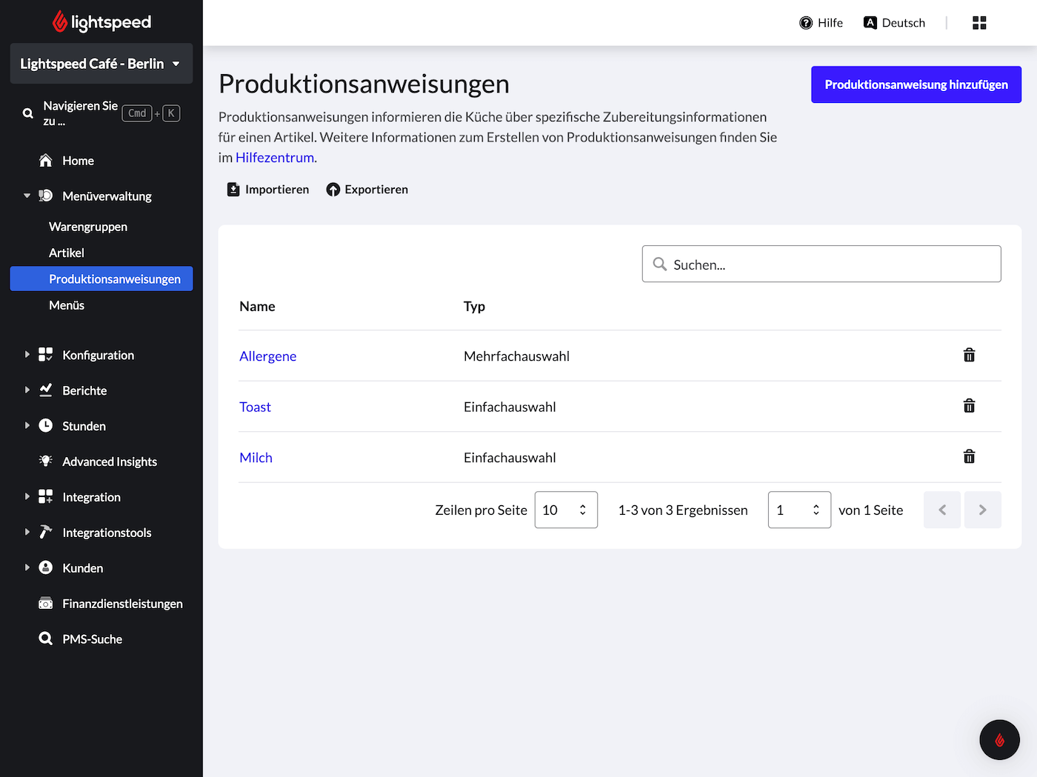Viewport: 1037px width, 777px height.
Task: Open the apps grid icon in header
Action: (979, 23)
